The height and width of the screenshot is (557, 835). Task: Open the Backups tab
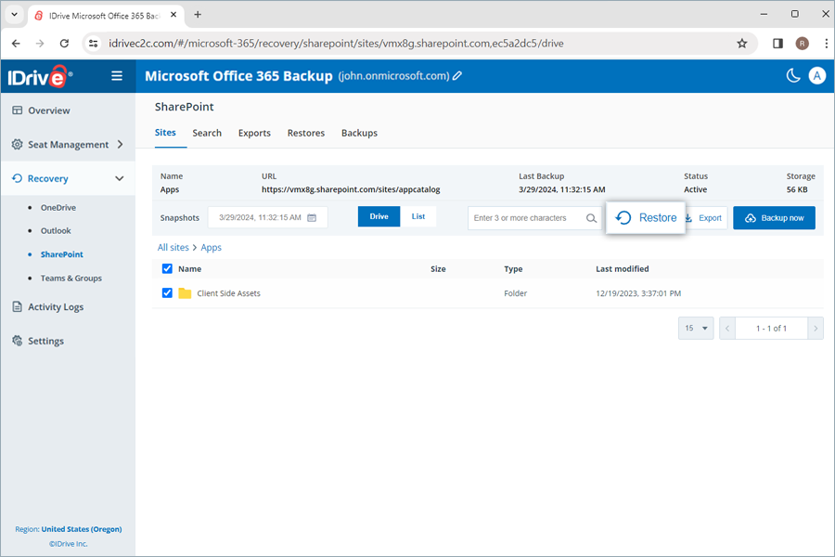click(x=359, y=133)
